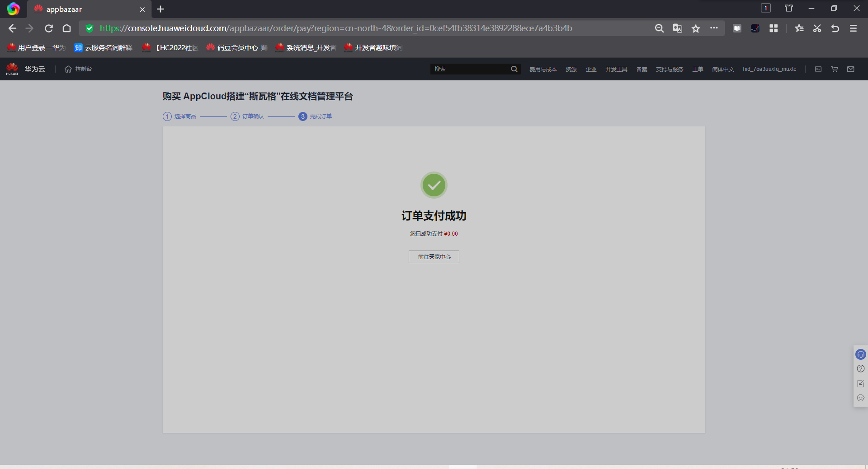Expand the 简体中文 language dropdown
This screenshot has width=868, height=469.
tap(723, 70)
